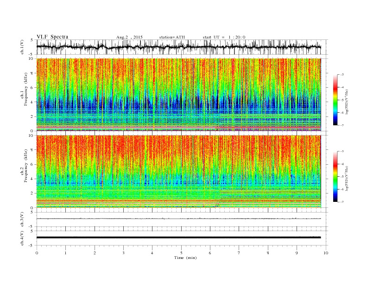
Task: Click the "start UT = 1 :20: 0" text
Action: (x=224, y=37)
